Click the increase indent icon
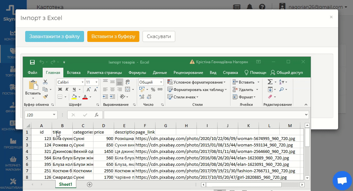353x191 pixels. click(x=112, y=97)
